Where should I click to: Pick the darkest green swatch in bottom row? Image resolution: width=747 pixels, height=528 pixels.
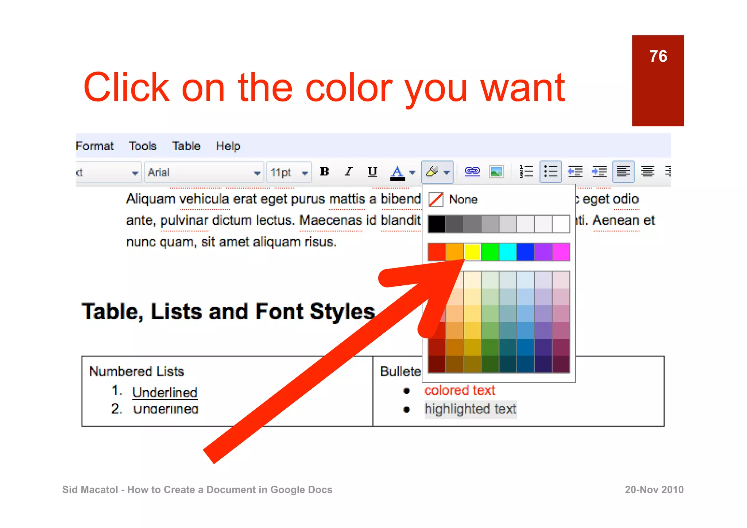tap(490, 365)
